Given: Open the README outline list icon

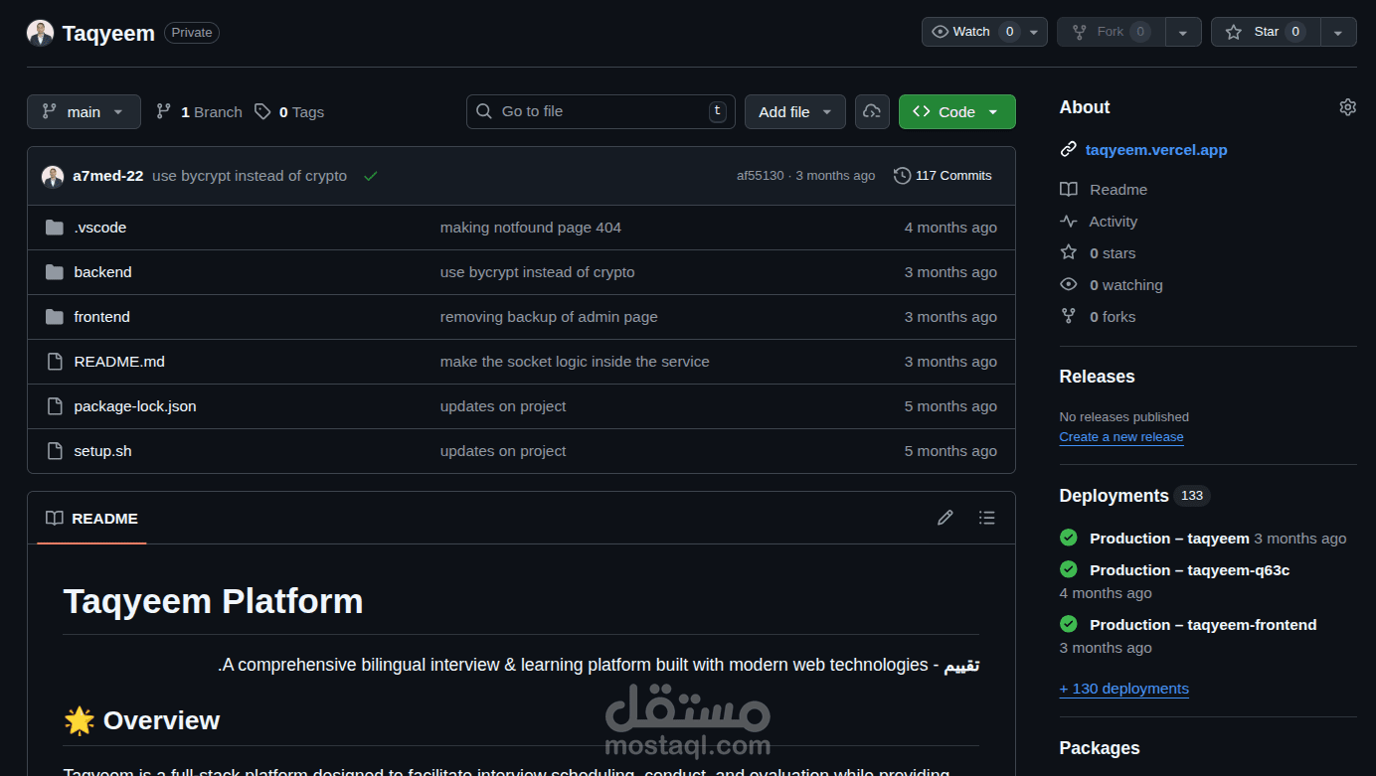Looking at the screenshot, I should (x=986, y=518).
